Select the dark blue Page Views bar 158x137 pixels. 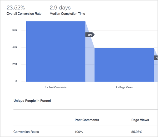pos(124,65)
